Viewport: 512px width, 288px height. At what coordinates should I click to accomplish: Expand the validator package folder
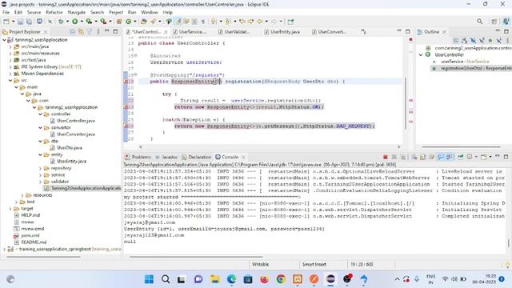(x=41, y=182)
